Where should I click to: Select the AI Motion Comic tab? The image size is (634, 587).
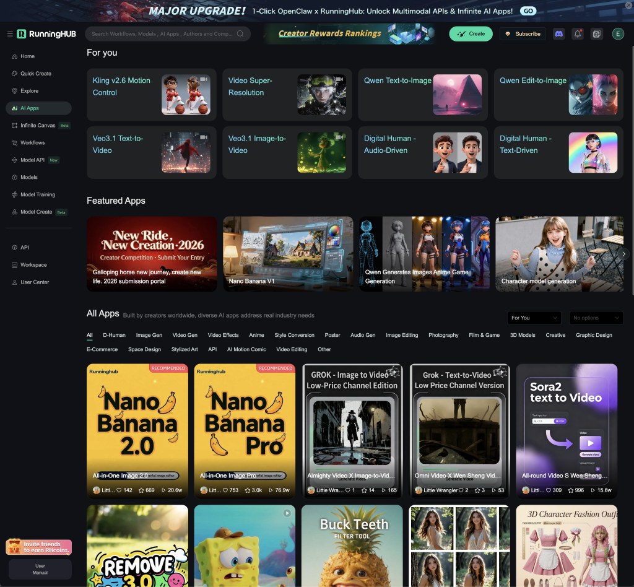[x=246, y=349]
